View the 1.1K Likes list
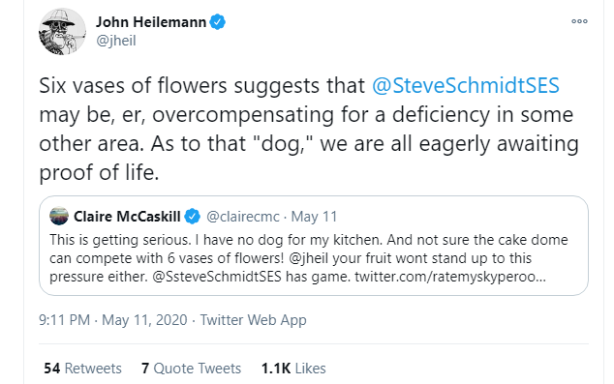The height and width of the screenshot is (384, 614). (x=293, y=369)
